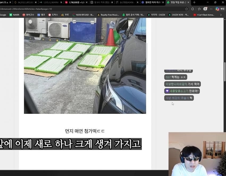
Task: Click the 새콤달콤소고기 chat message
Action: coord(182,91)
